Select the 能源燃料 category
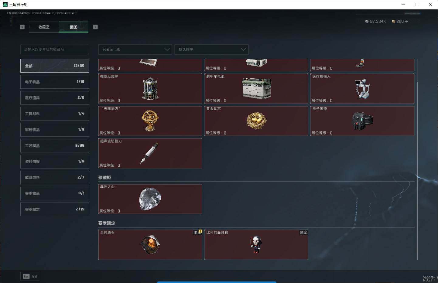 click(x=55, y=178)
